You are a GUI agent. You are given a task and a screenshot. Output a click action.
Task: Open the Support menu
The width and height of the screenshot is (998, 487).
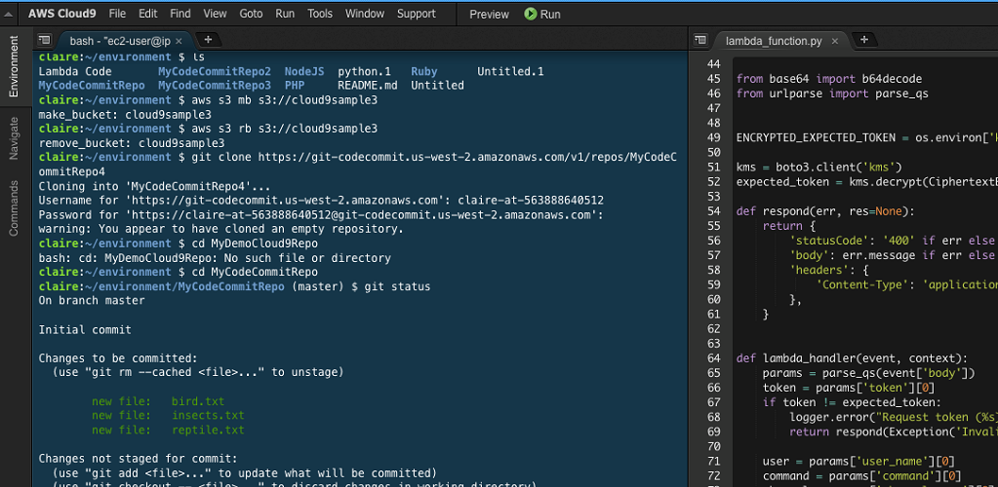(x=417, y=14)
